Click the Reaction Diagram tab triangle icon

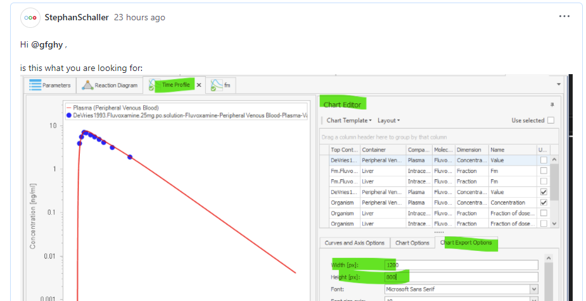[x=88, y=86]
